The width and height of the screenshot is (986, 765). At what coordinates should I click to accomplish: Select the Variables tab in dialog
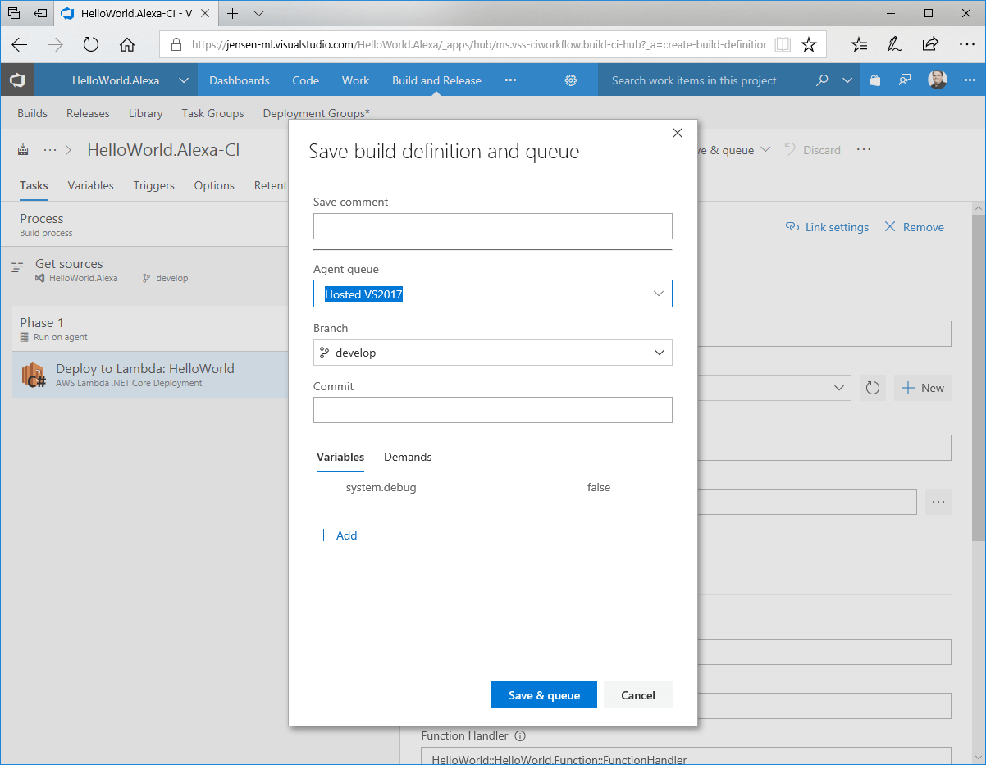(x=340, y=457)
